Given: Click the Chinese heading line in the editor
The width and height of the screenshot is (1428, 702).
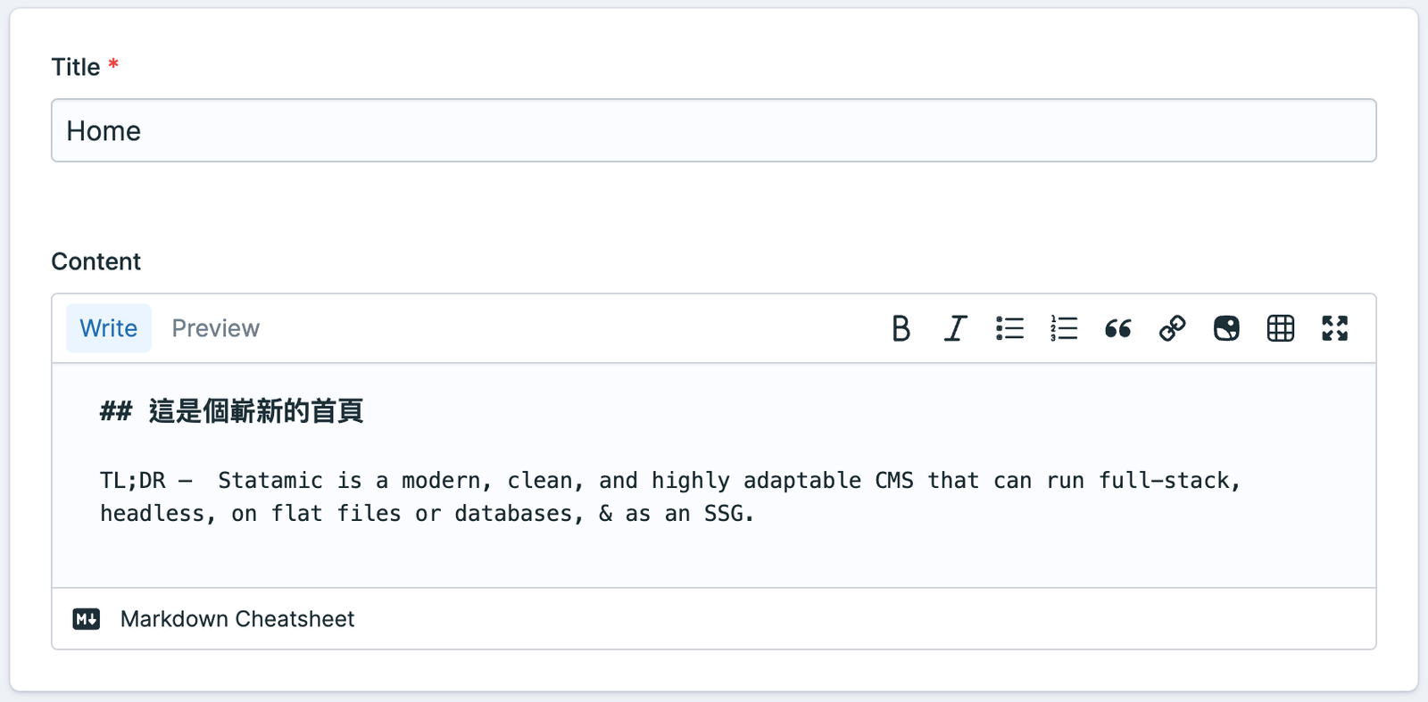Looking at the screenshot, I should pyautogui.click(x=255, y=411).
